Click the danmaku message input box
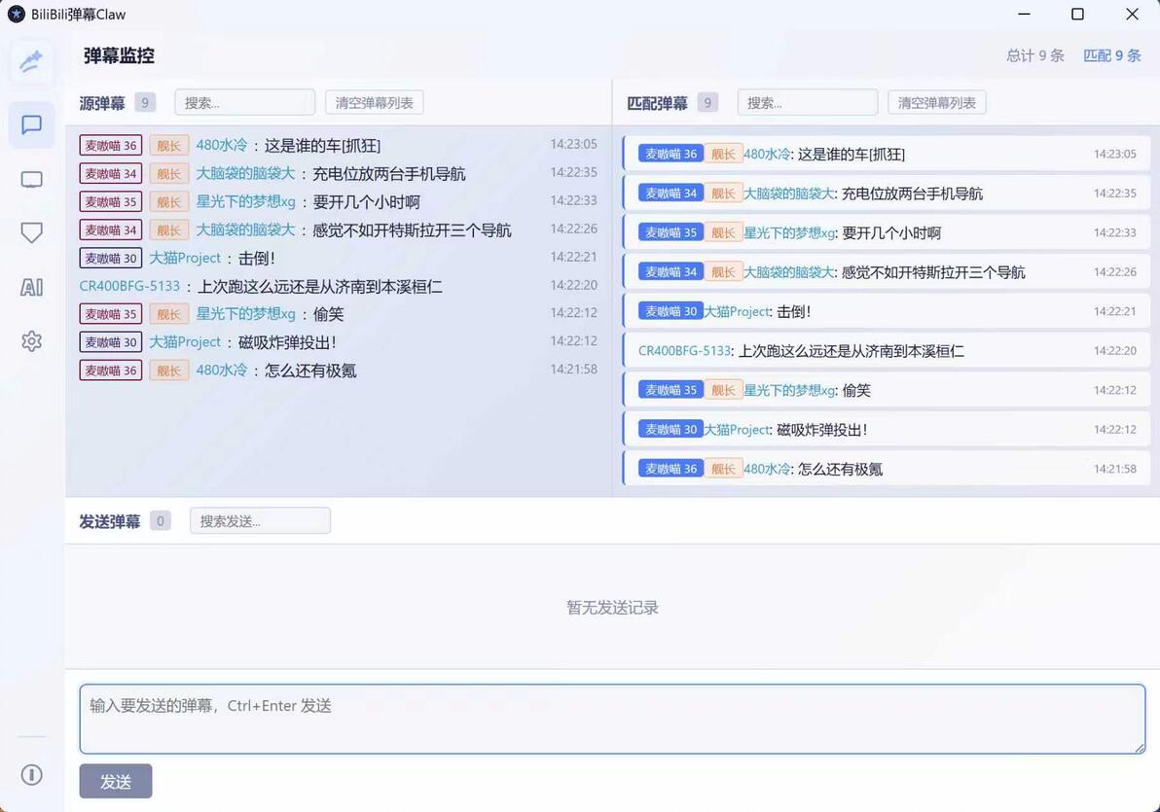1160x812 pixels. click(x=612, y=719)
